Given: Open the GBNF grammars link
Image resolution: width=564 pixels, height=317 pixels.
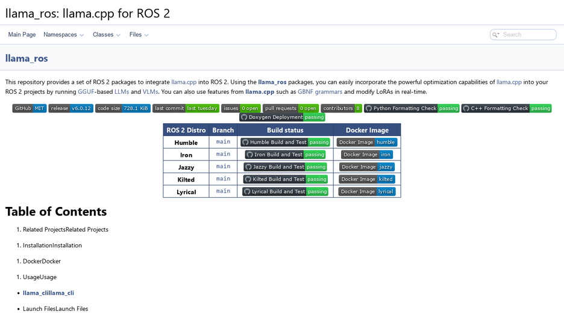Looking at the screenshot, I should (320, 91).
